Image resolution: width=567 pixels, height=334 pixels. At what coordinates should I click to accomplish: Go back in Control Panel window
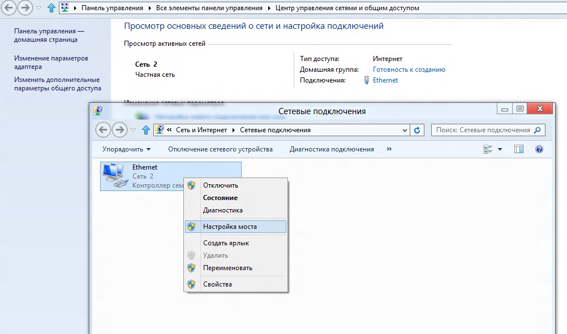coord(8,7)
